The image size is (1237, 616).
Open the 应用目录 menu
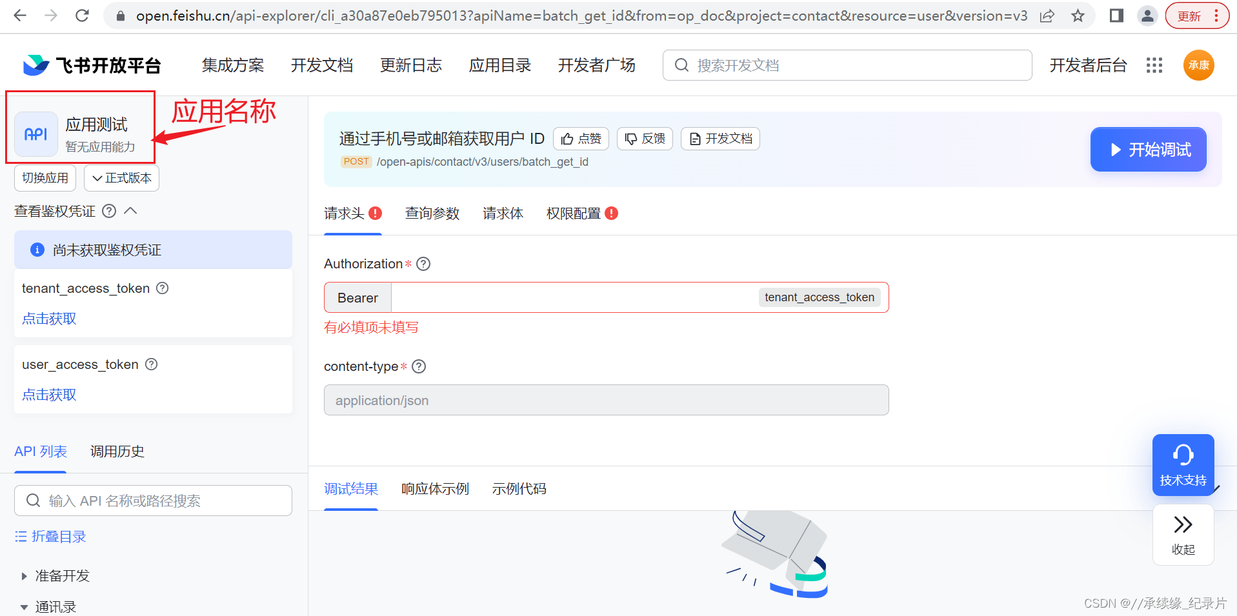(500, 65)
